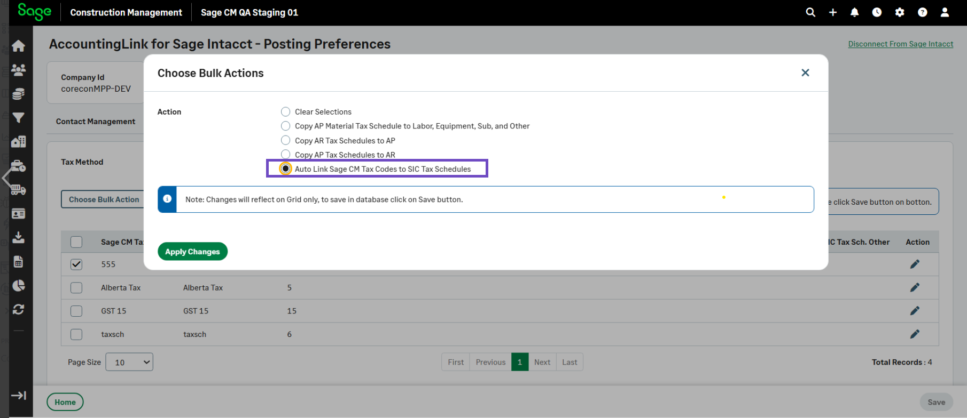
Task: Open the settings gear icon
Action: pyautogui.click(x=900, y=12)
